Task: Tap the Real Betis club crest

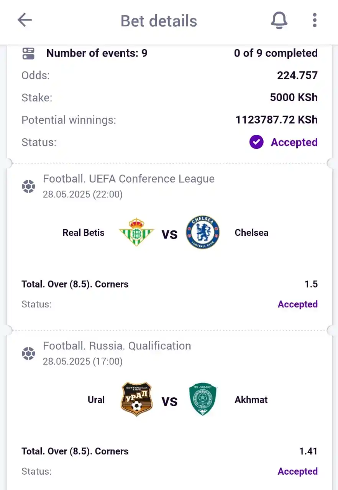Action: (x=136, y=232)
